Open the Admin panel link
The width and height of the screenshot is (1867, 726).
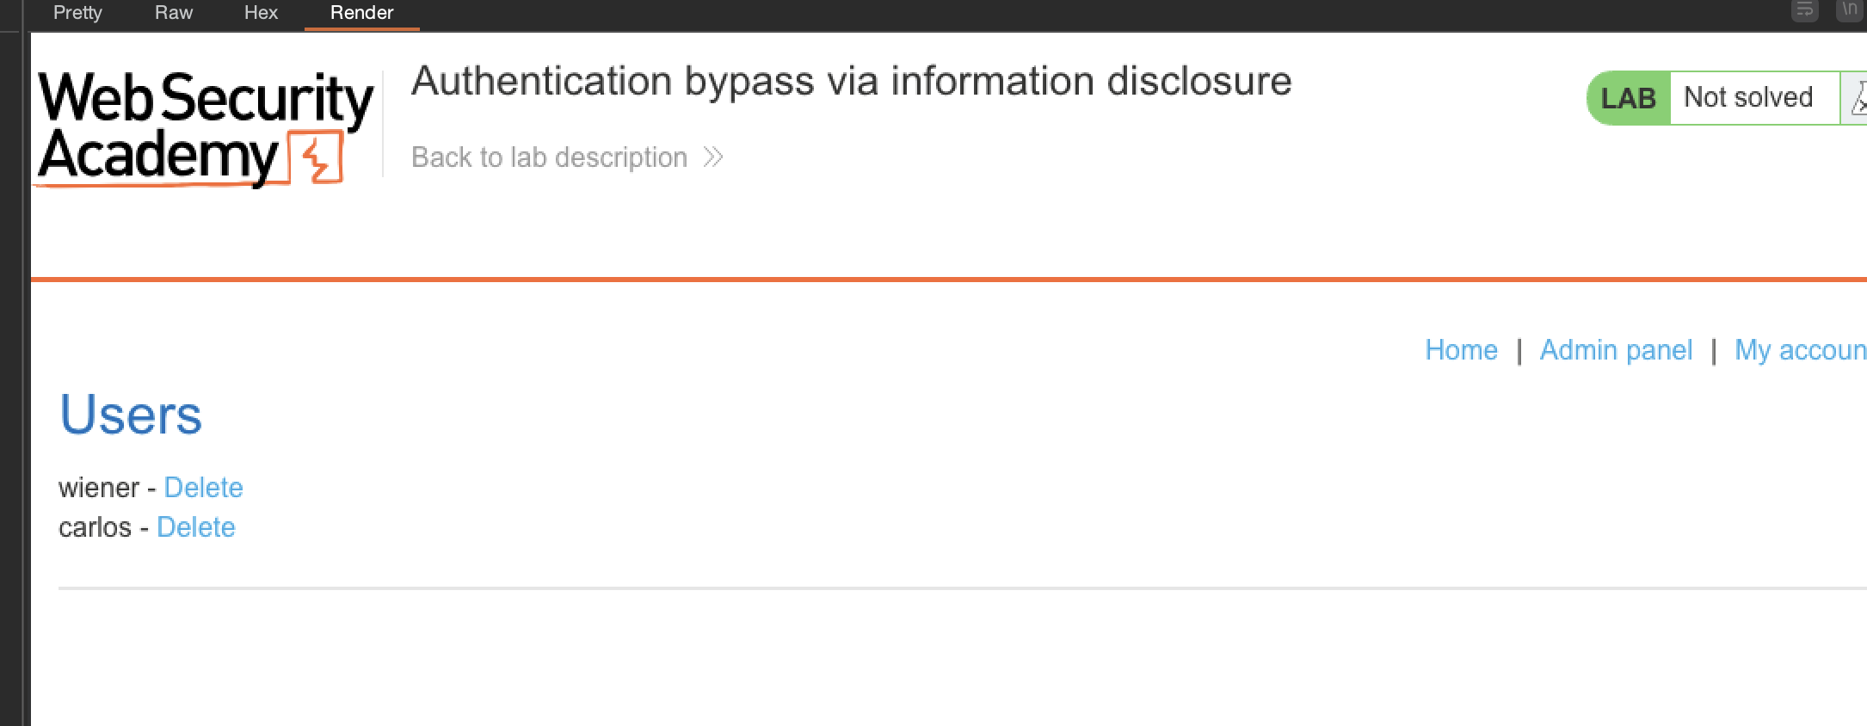coord(1616,350)
